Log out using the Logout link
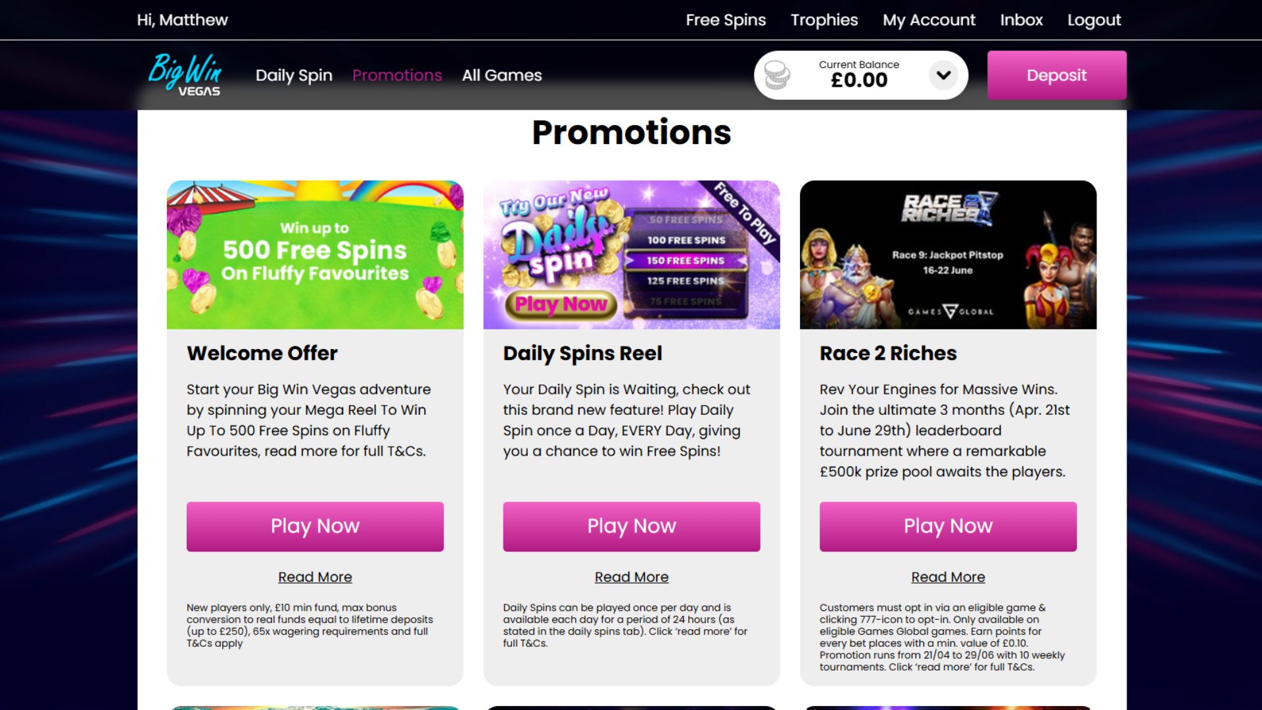Screen dimensions: 1262x710 click(x=1094, y=20)
